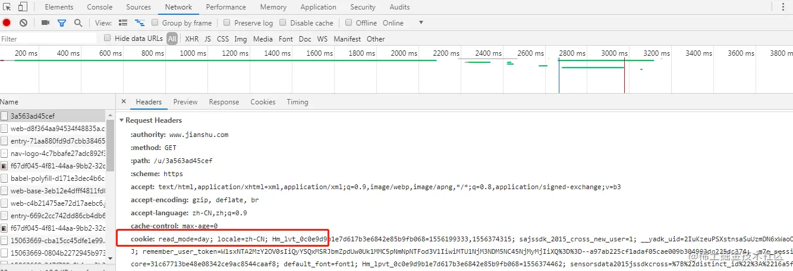Toggle the device toolbar icon
This screenshot has width=793, height=271.
(23, 7)
